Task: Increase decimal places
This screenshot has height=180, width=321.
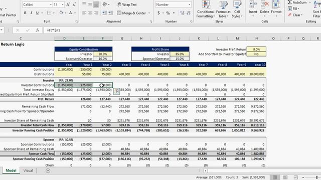Action: coord(182,13)
